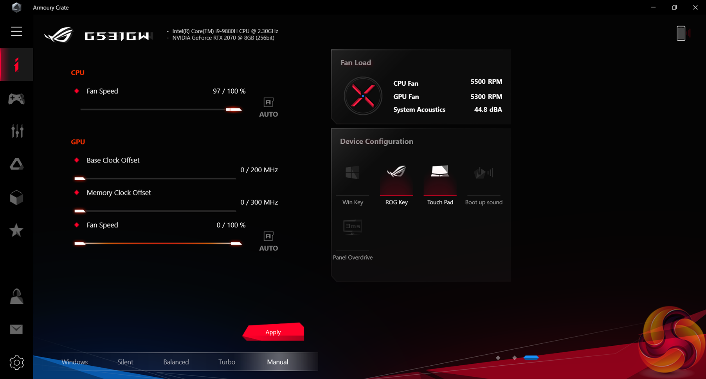Click the Memory Clock Offset slider handle
706x379 pixels.
[x=80, y=211]
